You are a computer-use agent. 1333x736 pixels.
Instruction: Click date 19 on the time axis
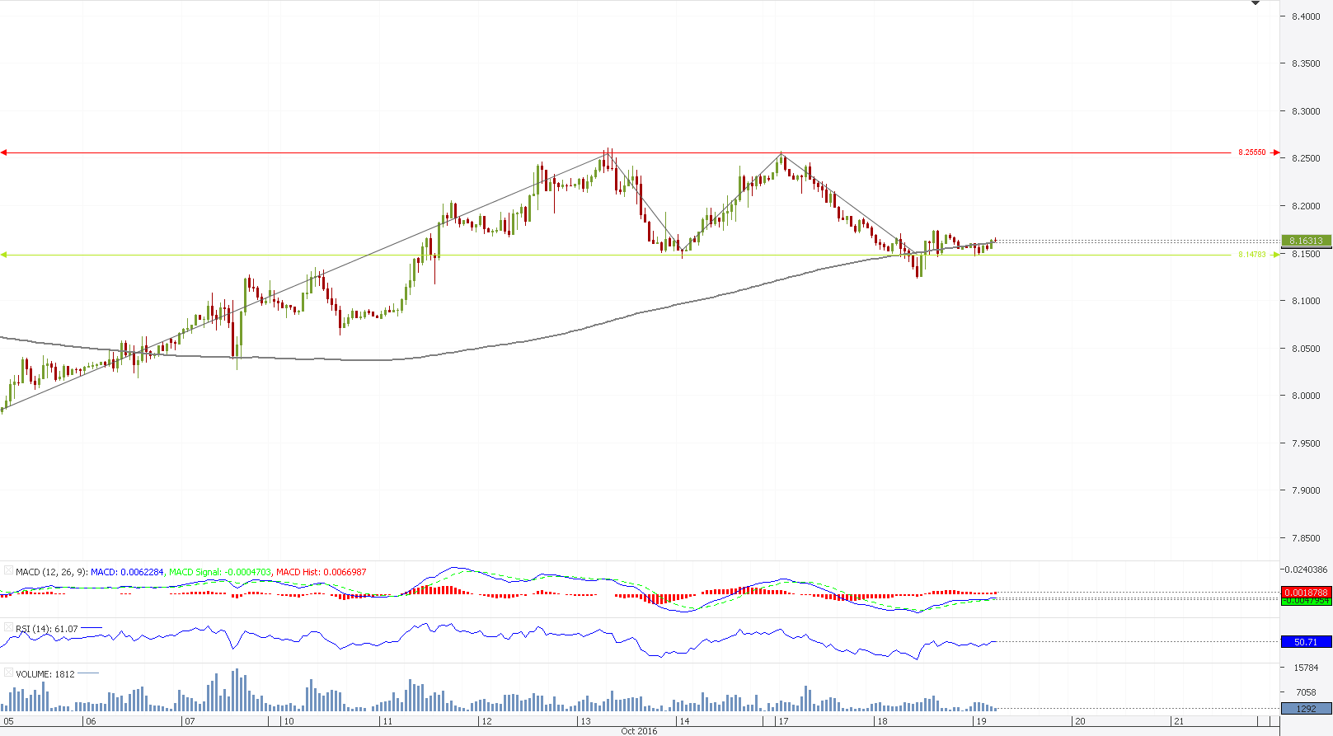coord(981,721)
